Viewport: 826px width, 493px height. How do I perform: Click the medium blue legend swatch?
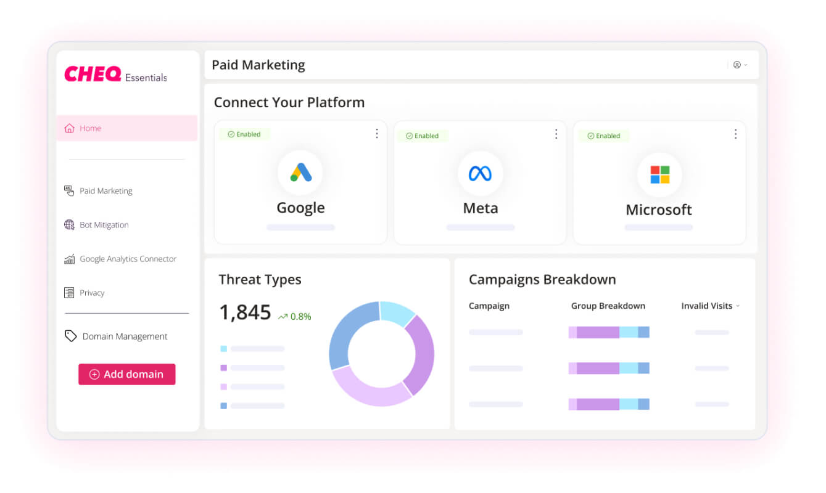pyautogui.click(x=224, y=406)
